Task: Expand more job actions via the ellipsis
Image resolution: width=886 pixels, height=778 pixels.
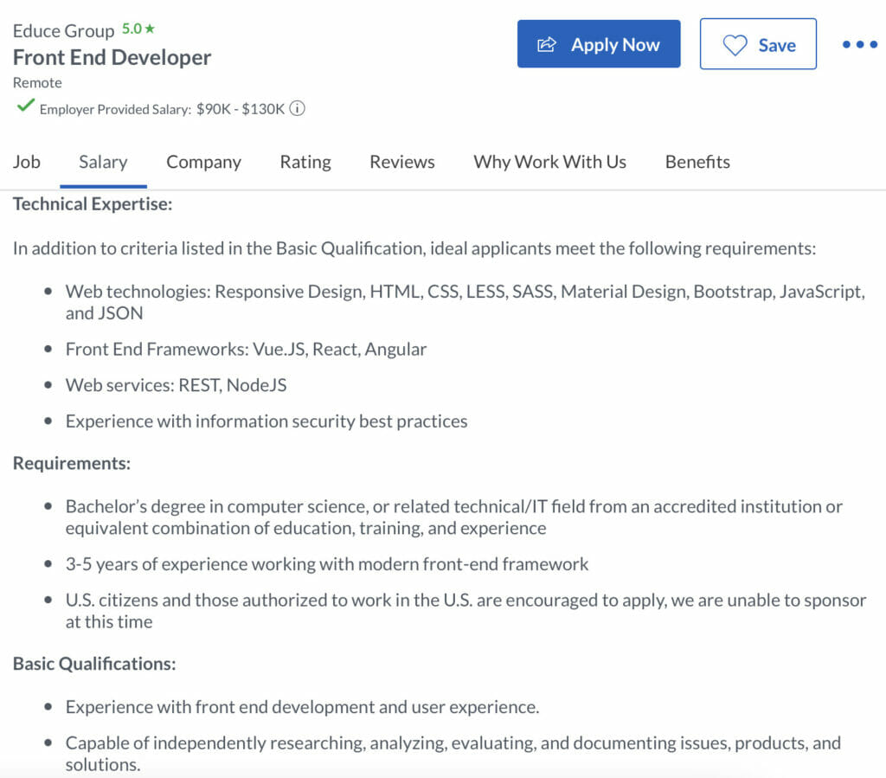Action: [858, 44]
